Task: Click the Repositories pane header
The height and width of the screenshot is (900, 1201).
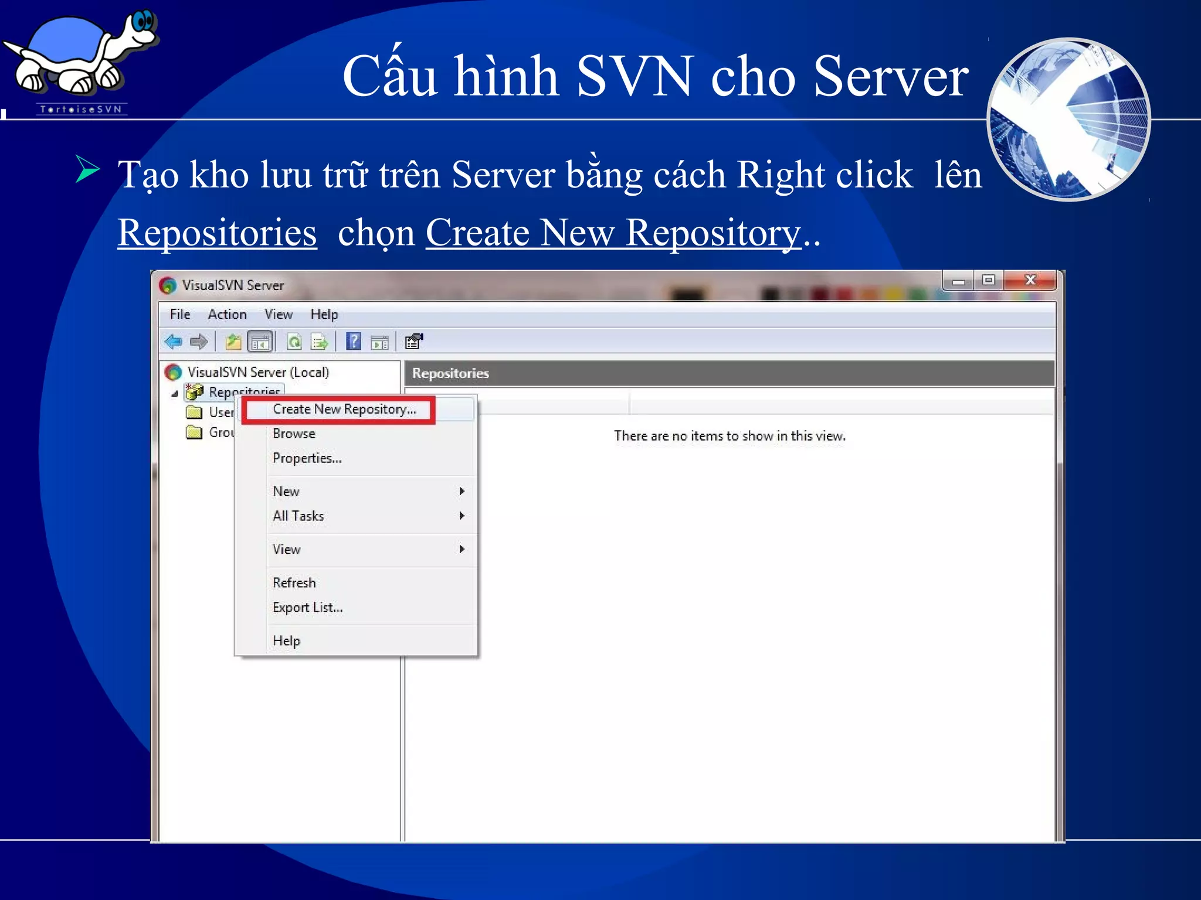Action: 730,373
